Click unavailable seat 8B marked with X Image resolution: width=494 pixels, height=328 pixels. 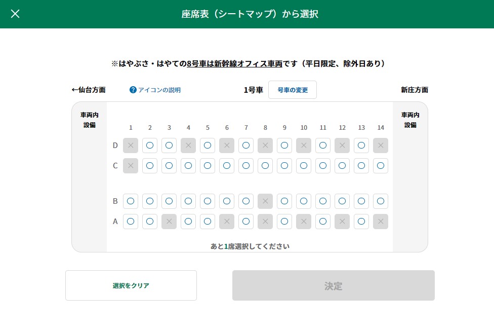click(x=265, y=201)
